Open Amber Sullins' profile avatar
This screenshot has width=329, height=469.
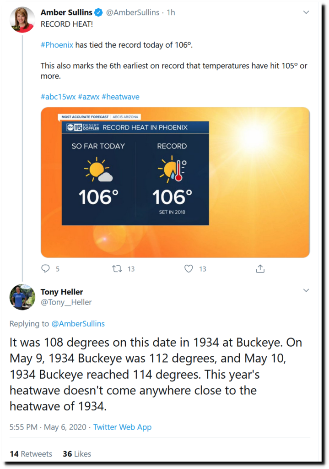(22, 20)
